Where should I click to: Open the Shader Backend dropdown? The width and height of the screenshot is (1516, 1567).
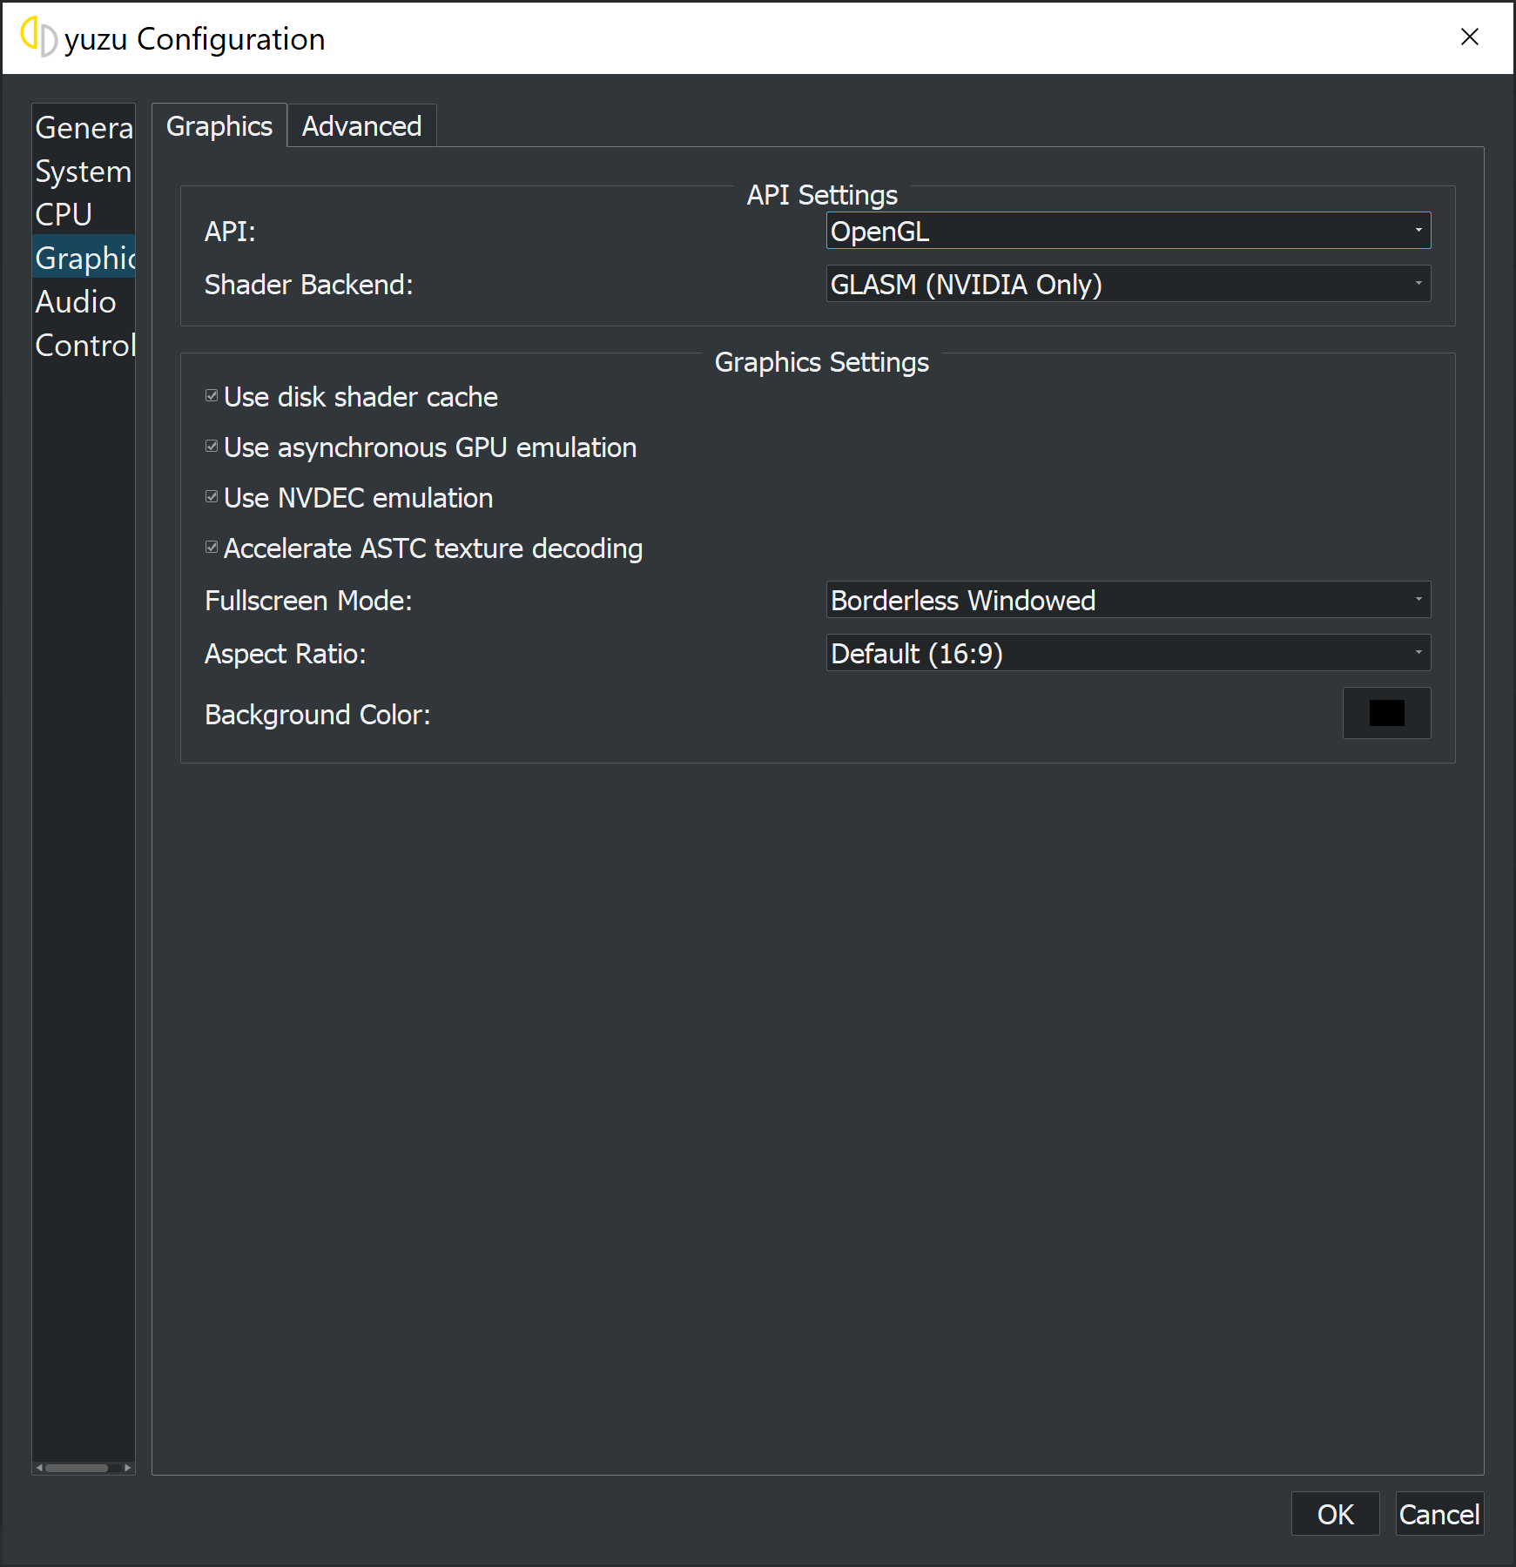(1129, 284)
